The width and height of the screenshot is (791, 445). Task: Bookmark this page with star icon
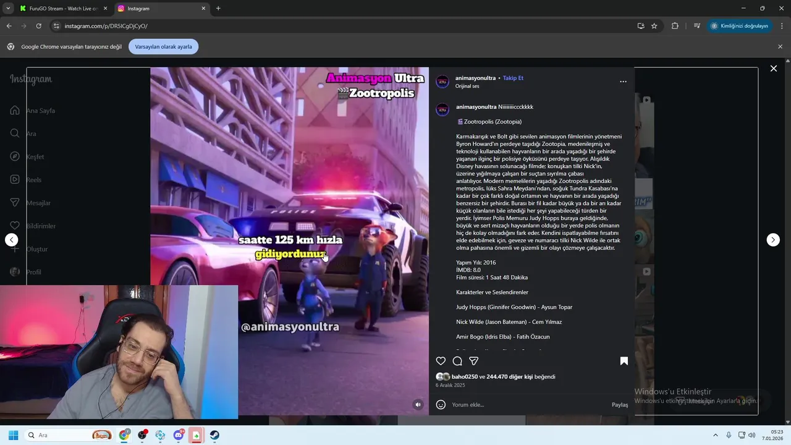pyautogui.click(x=654, y=26)
